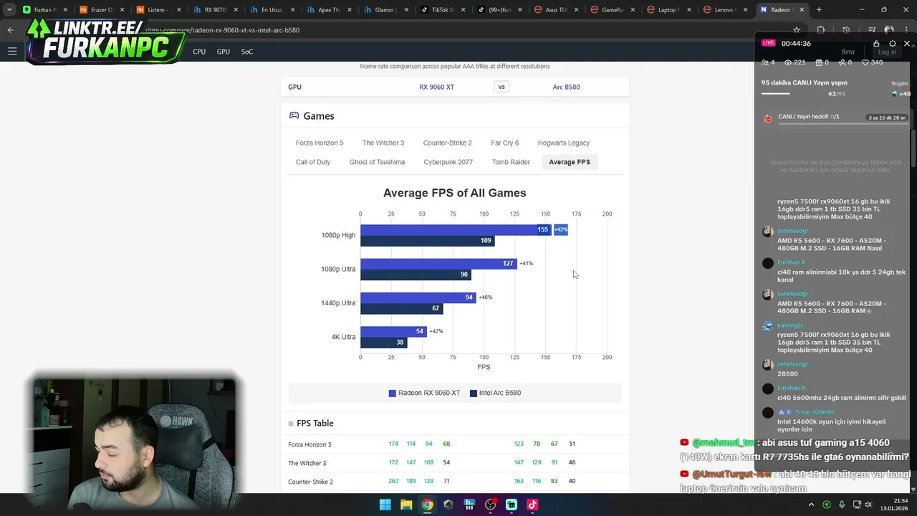Image resolution: width=917 pixels, height=516 pixels.
Task: Click chat username kalemşör
Action: (x=791, y=325)
